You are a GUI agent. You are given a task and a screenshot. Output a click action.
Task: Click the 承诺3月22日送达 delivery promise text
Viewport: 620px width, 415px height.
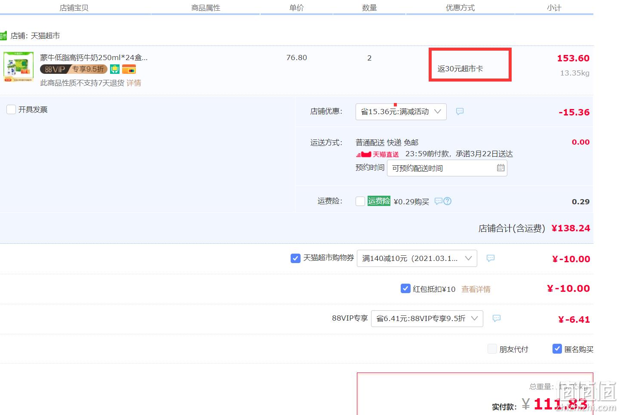click(484, 154)
